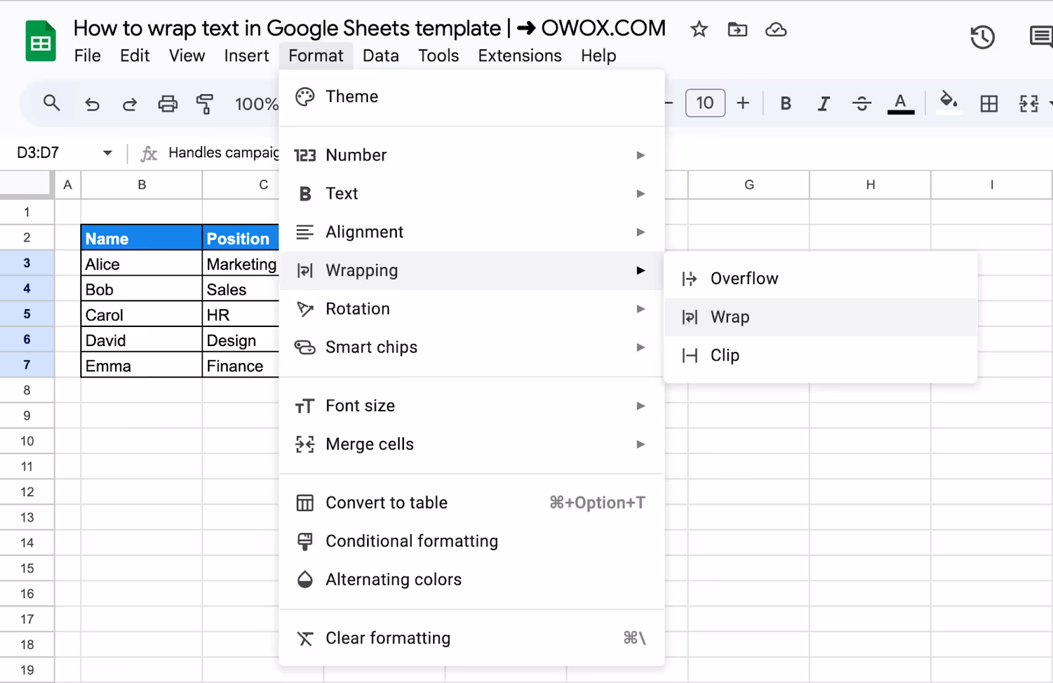Open the name box dropdown arrow
Image resolution: width=1053 pixels, height=683 pixels.
tap(107, 153)
